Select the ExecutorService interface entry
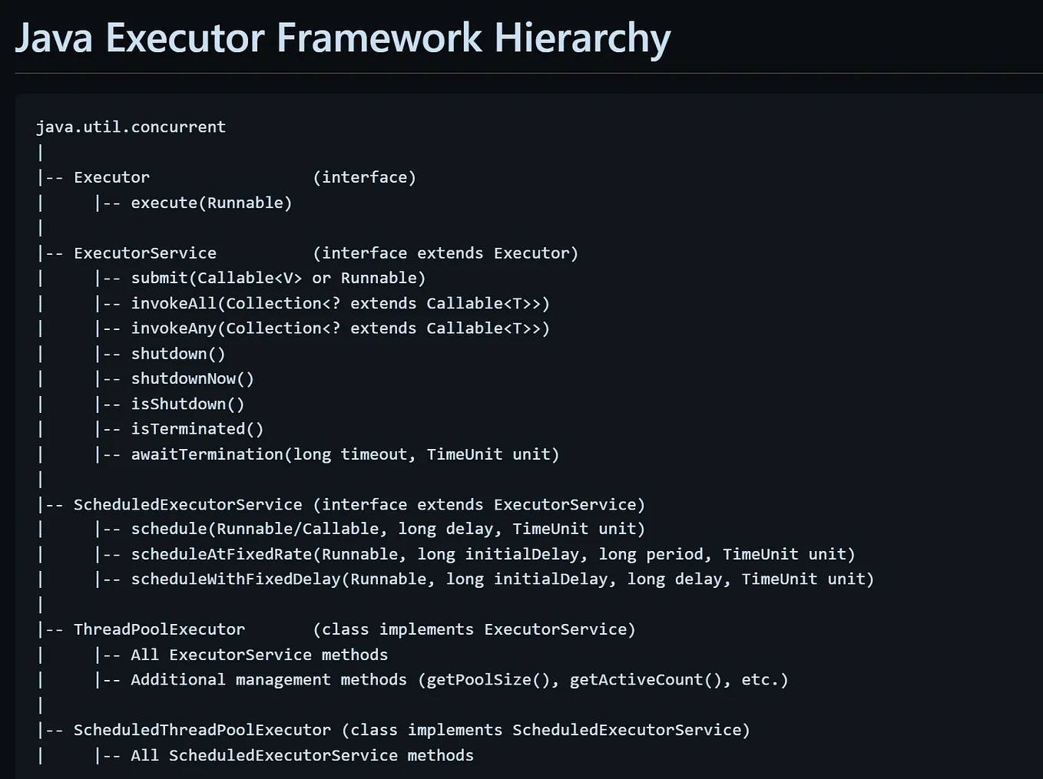The height and width of the screenshot is (779, 1043). click(144, 253)
